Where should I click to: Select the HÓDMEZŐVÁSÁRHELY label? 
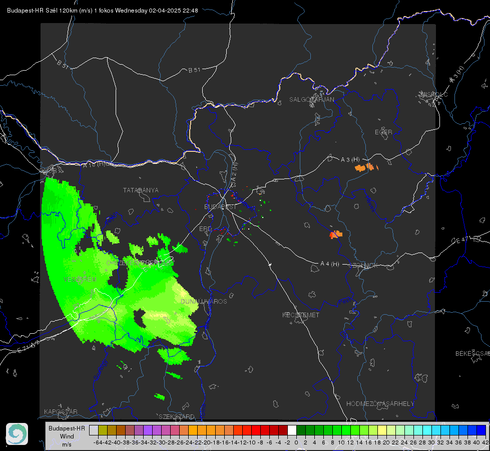point(380,404)
